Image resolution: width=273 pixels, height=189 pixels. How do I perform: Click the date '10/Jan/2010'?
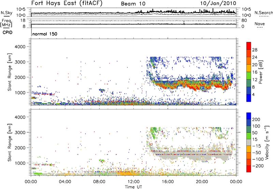(x=218, y=3)
